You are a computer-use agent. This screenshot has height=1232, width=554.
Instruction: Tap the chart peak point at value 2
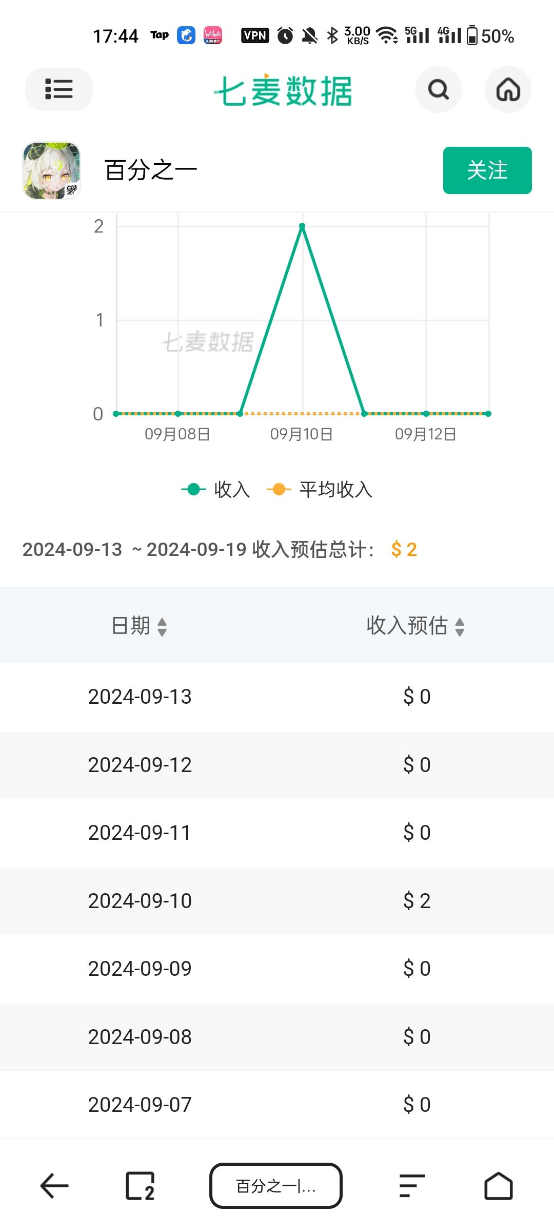point(302,226)
